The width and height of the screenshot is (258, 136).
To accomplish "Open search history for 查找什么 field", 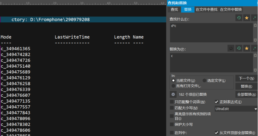I will click(x=239, y=18).
